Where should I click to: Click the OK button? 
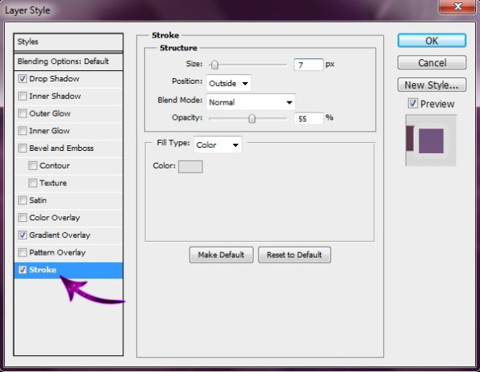coord(431,41)
